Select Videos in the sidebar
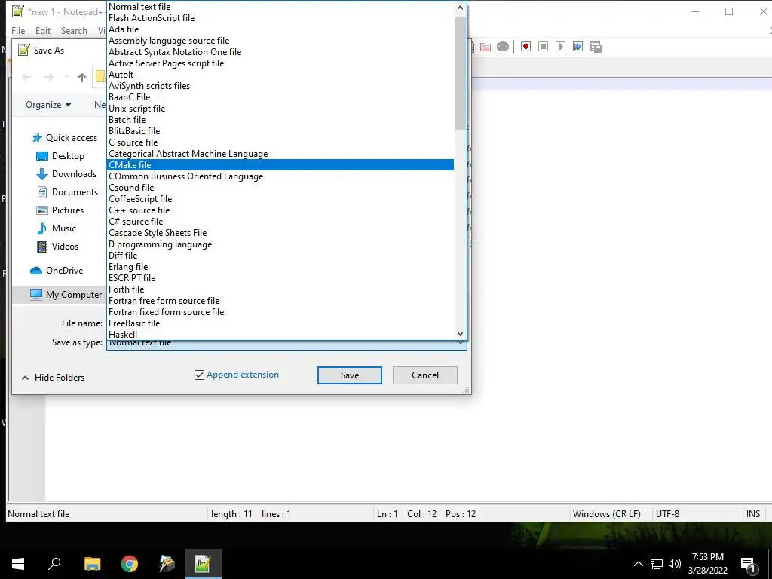772x579 pixels. [x=57, y=247]
